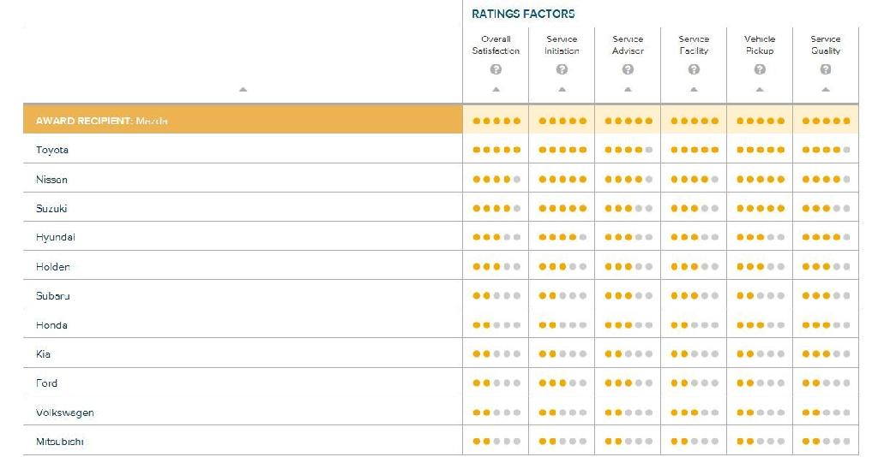Click Volkswagen's Service Facility rating dots

[x=695, y=412]
